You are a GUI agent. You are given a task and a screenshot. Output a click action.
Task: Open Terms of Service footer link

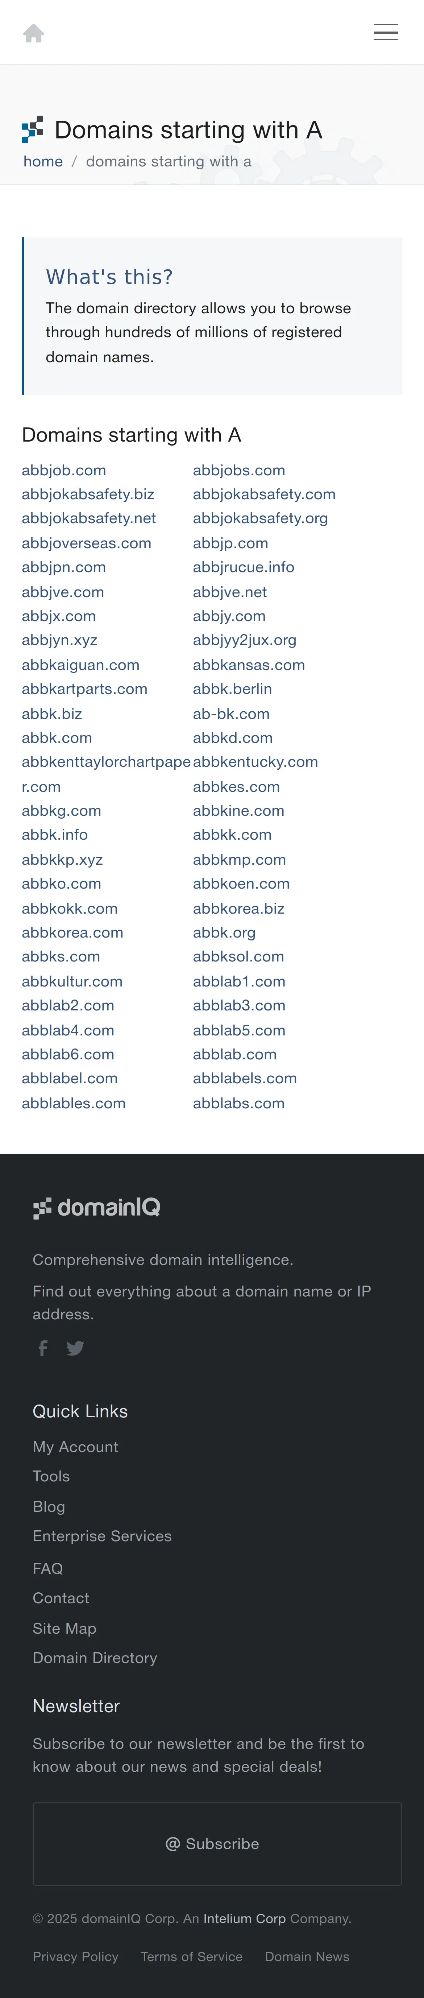coord(191,1957)
